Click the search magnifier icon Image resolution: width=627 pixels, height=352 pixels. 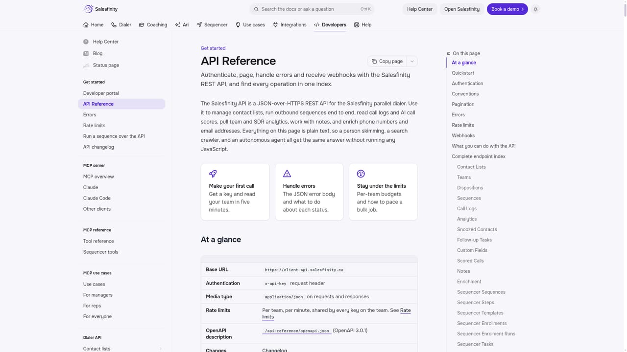[256, 9]
